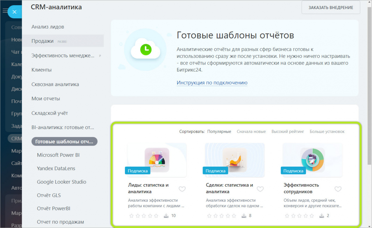This screenshot has width=372, height=228.
Task: Open Эффективность сотрудников template thumbnail
Action: (312, 160)
